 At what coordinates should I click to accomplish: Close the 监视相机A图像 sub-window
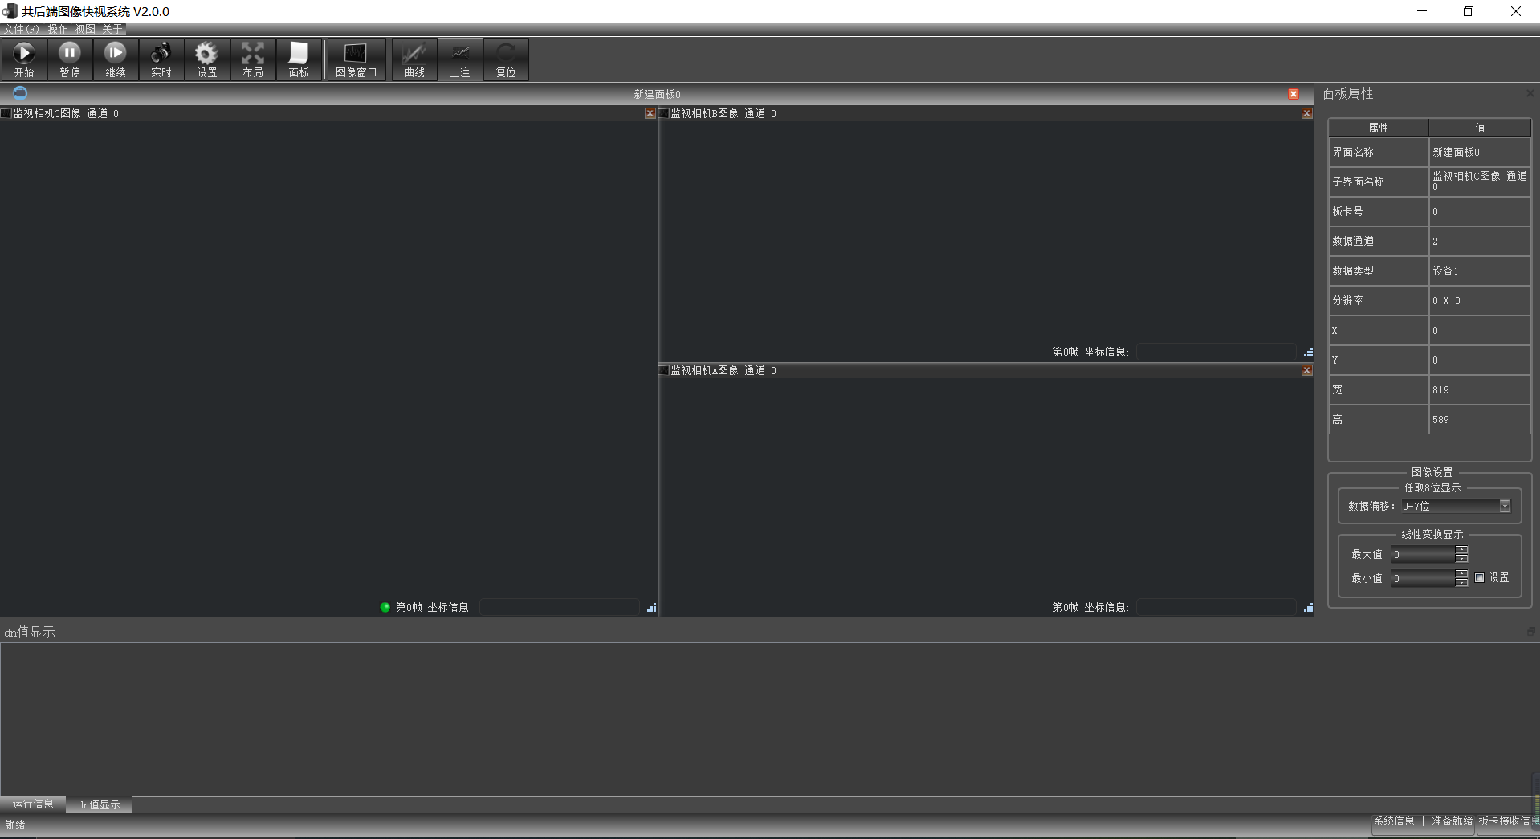pyautogui.click(x=1307, y=370)
